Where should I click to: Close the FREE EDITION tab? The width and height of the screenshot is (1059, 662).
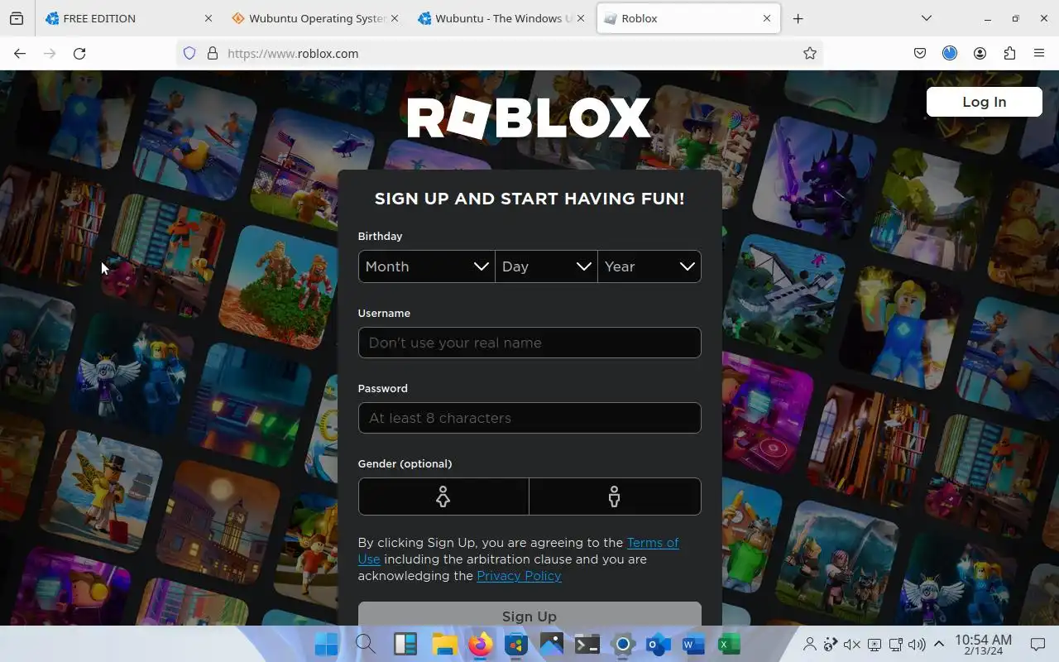[x=208, y=18]
